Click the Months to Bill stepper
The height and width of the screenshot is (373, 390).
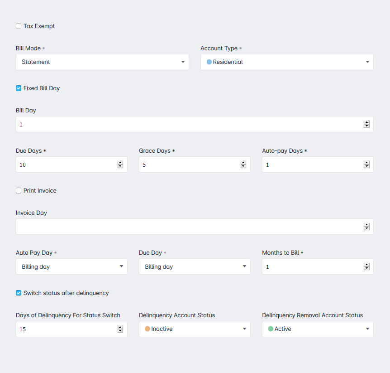tap(366, 266)
